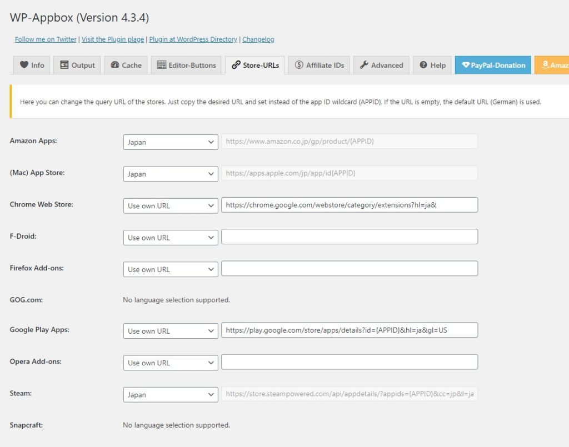Open the Editor-Buttons tab

pos(186,66)
